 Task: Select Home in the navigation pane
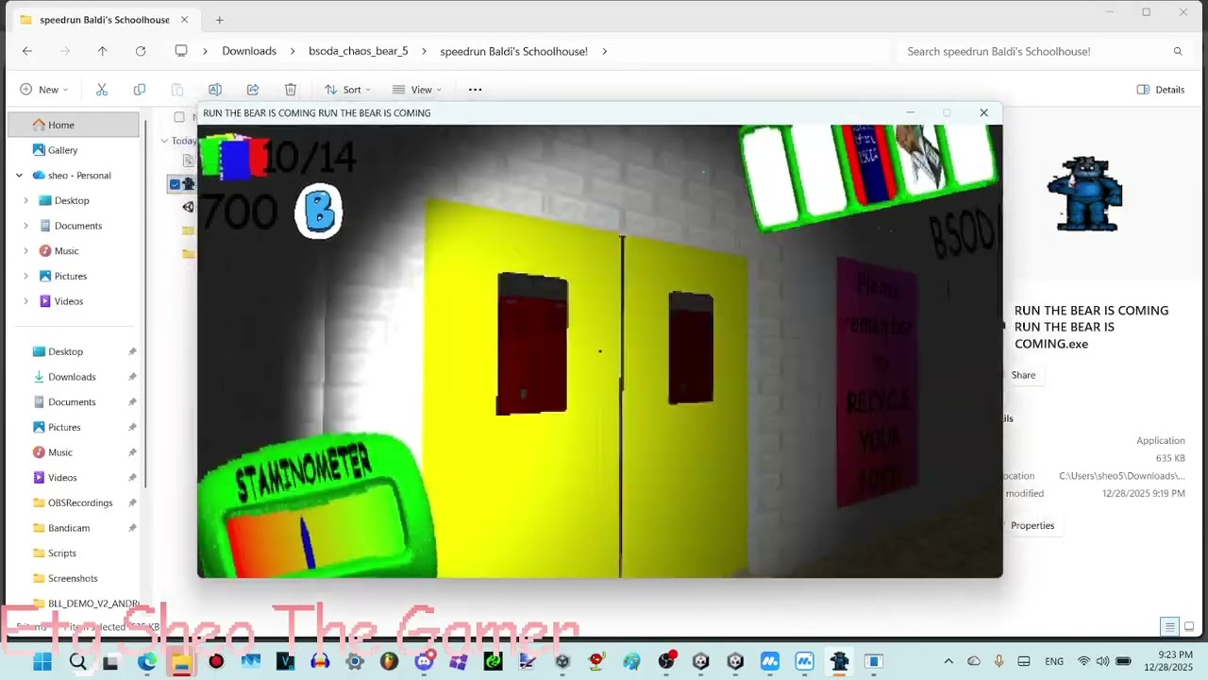click(74, 125)
